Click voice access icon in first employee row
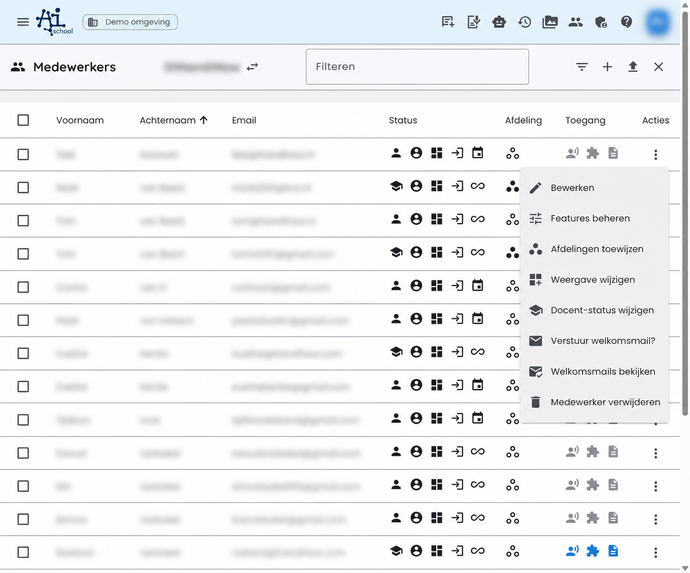 (572, 153)
